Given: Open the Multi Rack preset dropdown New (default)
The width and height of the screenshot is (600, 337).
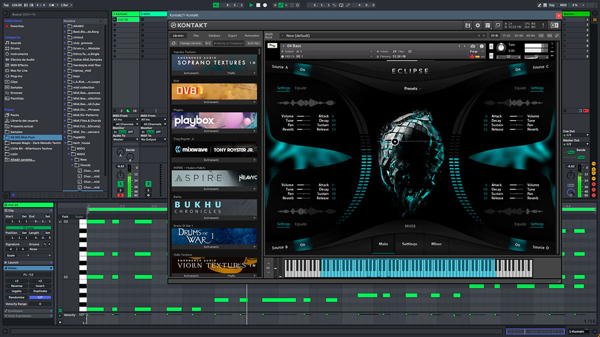Looking at the screenshot, I should click(x=383, y=36).
